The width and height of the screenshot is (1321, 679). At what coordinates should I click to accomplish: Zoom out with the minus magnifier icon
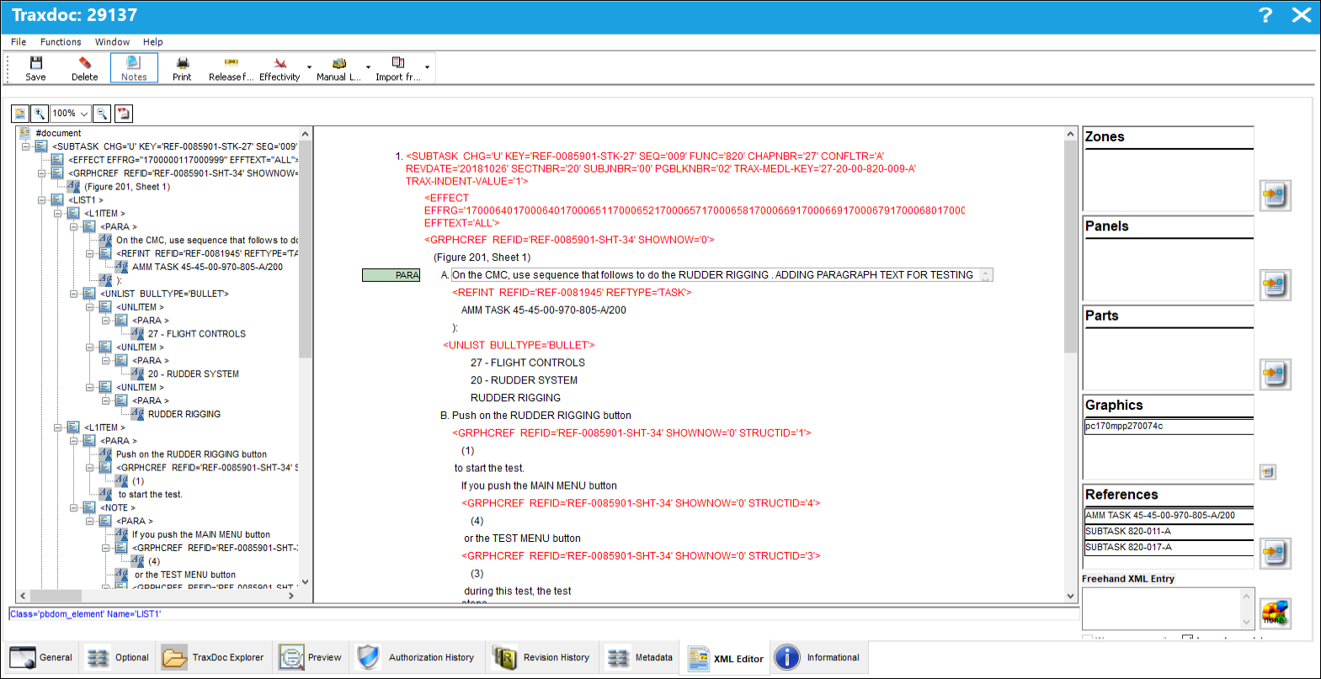[x=102, y=114]
